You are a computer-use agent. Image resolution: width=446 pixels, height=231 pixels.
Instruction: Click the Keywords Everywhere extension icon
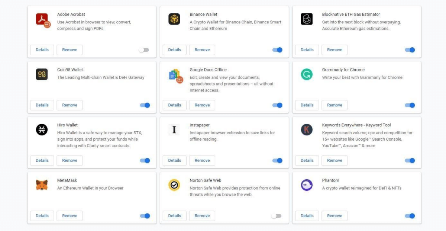307,130
